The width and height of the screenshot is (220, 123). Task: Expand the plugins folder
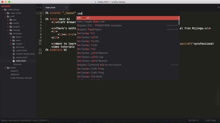[8, 27]
